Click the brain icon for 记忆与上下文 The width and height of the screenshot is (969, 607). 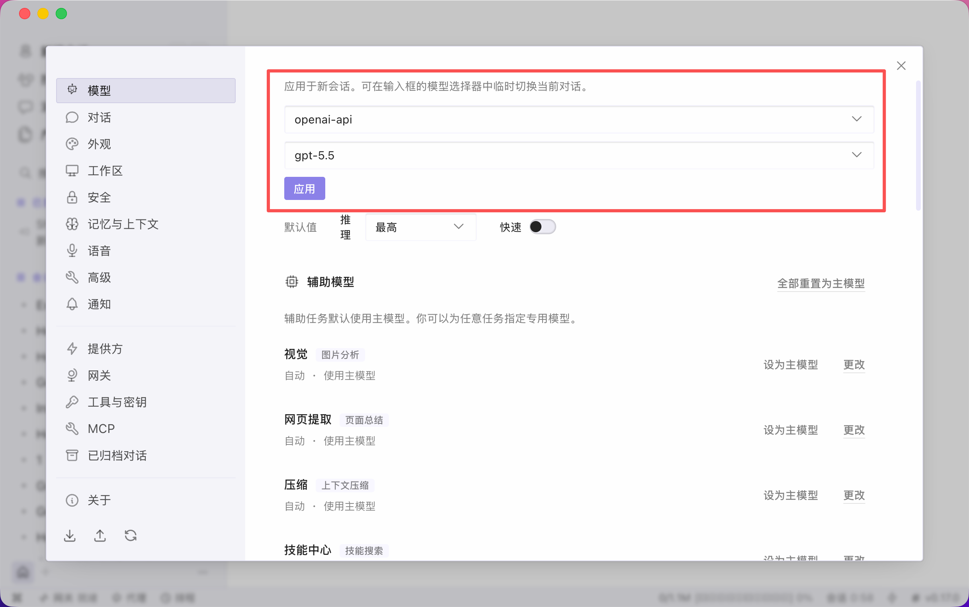point(72,224)
